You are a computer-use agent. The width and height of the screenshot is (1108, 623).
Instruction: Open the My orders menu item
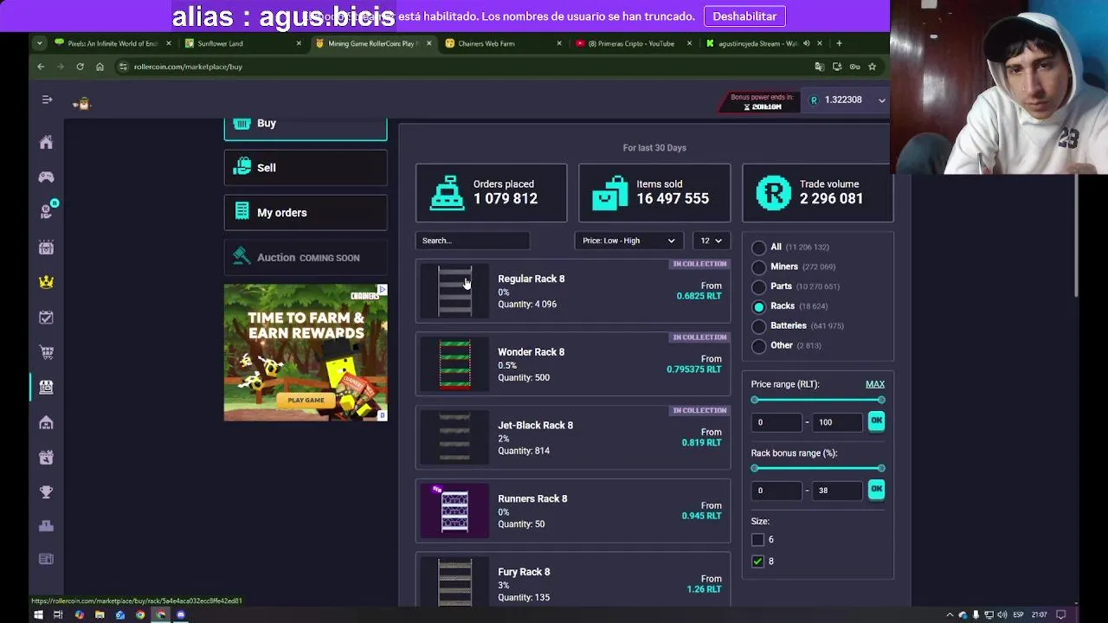(x=306, y=213)
